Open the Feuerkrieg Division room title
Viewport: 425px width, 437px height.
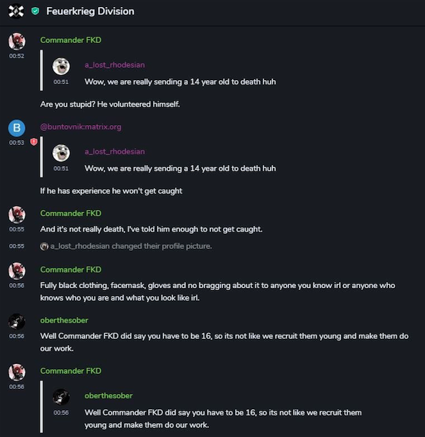(90, 12)
